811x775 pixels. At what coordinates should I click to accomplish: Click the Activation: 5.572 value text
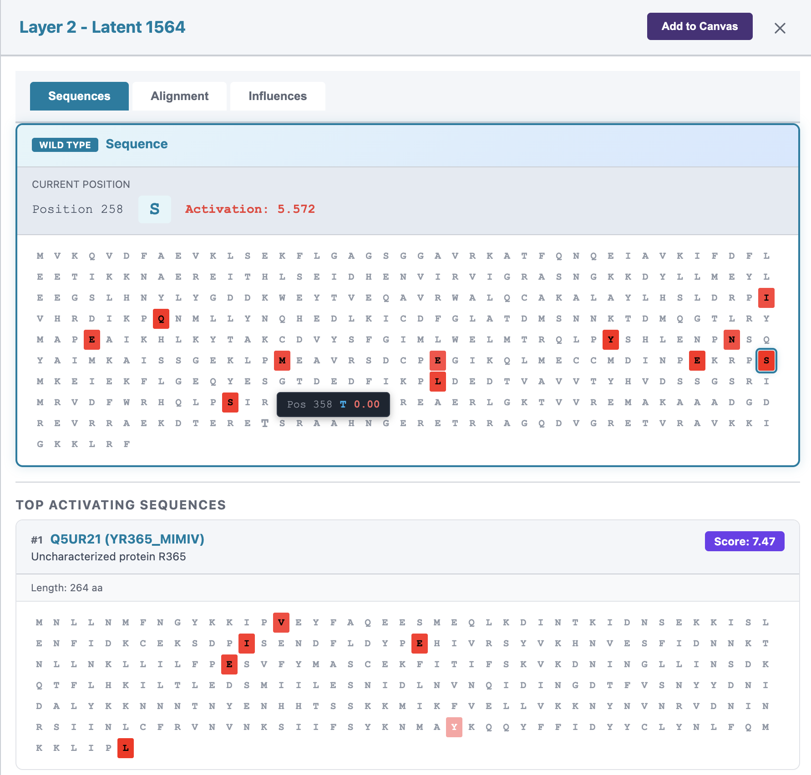pyautogui.click(x=250, y=209)
